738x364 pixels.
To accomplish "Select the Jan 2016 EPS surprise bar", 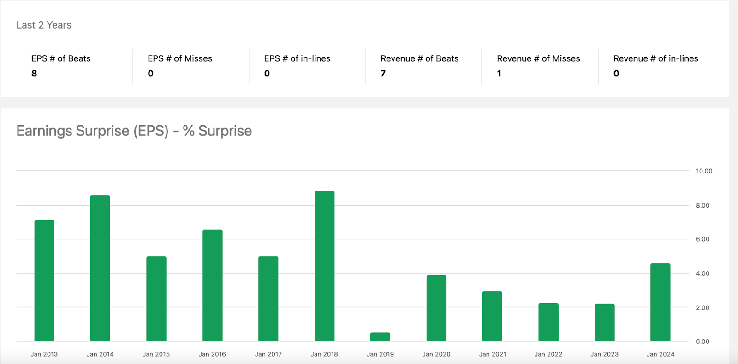I will coord(213,285).
